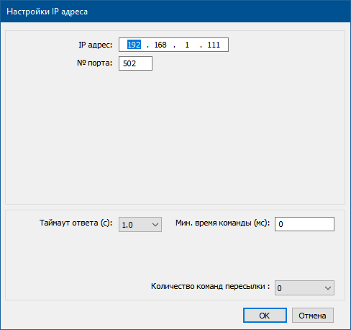Select the second IP octet 168
The height and width of the screenshot is (330, 351).
coord(160,45)
